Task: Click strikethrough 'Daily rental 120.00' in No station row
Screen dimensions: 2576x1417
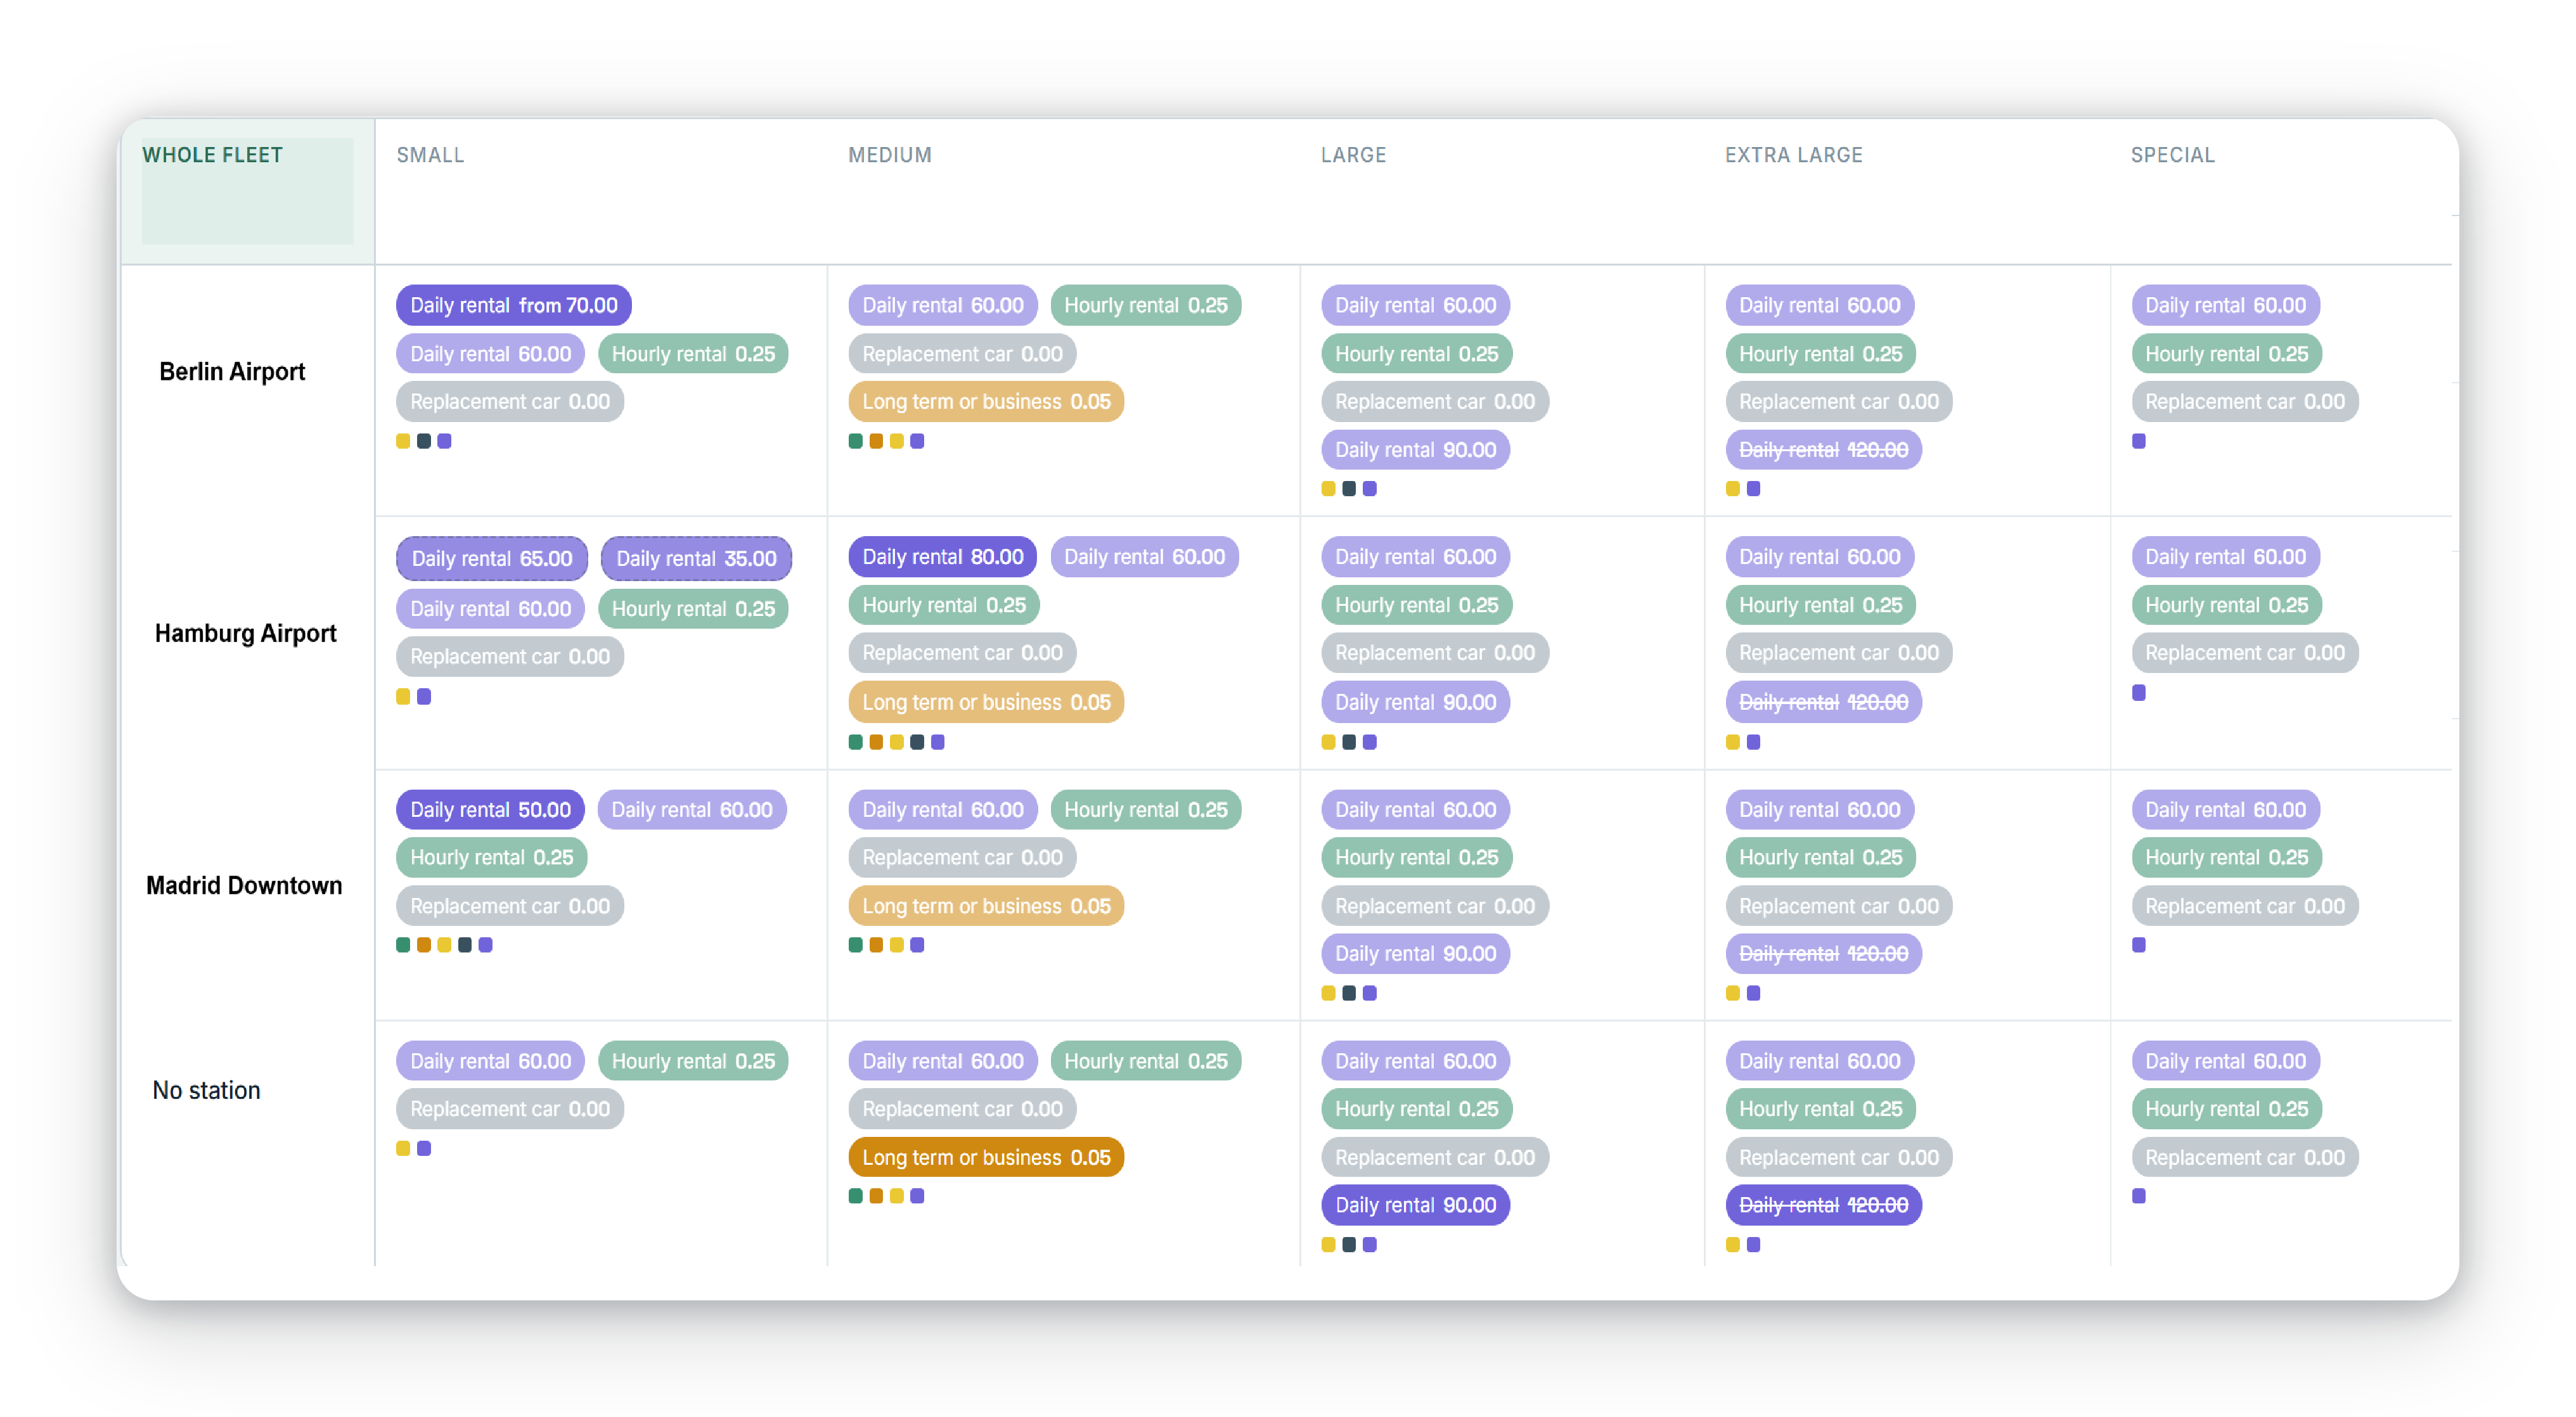Action: (x=1823, y=1205)
